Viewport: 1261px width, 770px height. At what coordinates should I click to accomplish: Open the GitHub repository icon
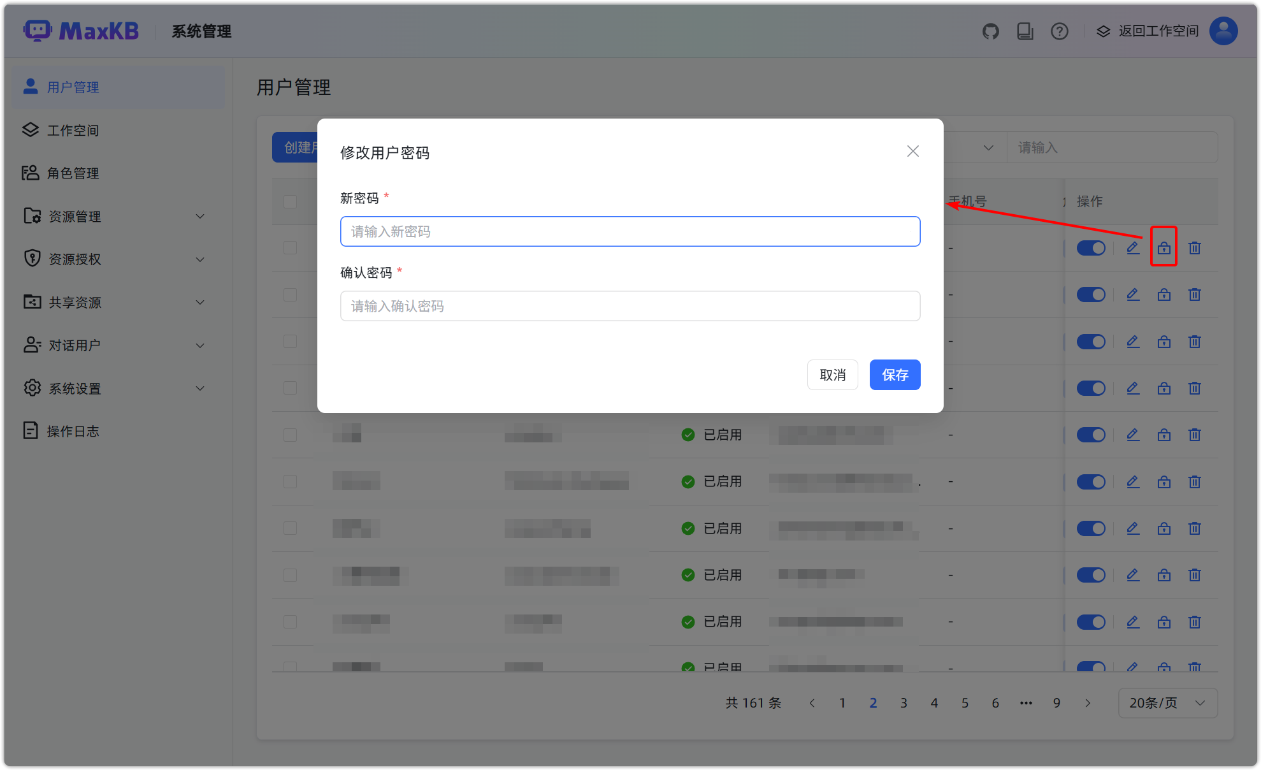(990, 31)
